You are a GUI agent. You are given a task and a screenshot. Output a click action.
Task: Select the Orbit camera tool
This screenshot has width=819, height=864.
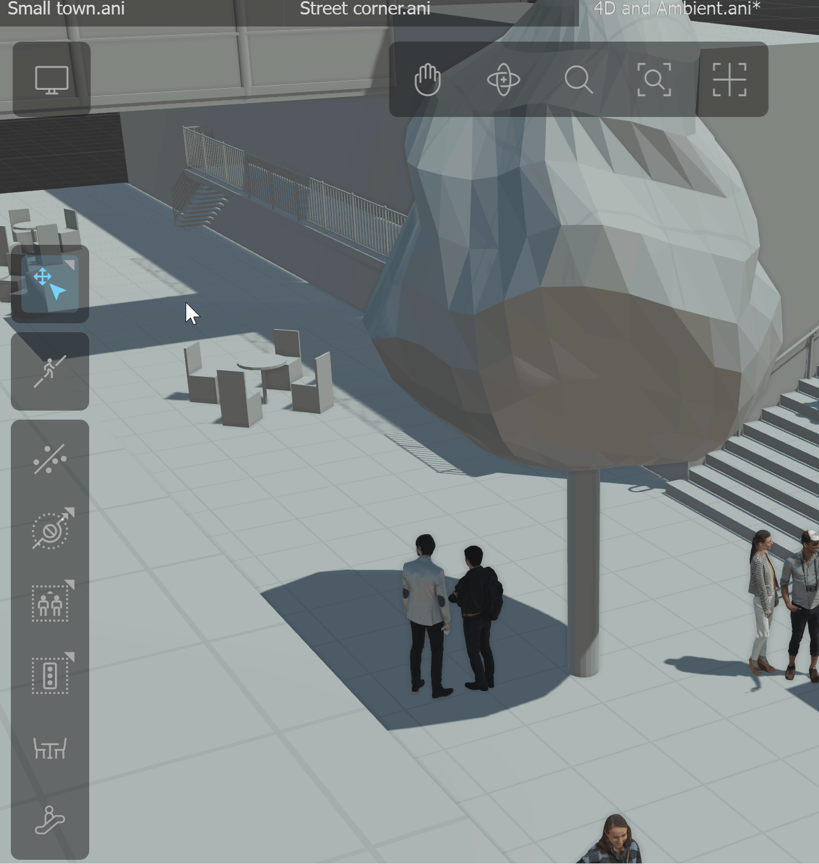click(x=503, y=79)
